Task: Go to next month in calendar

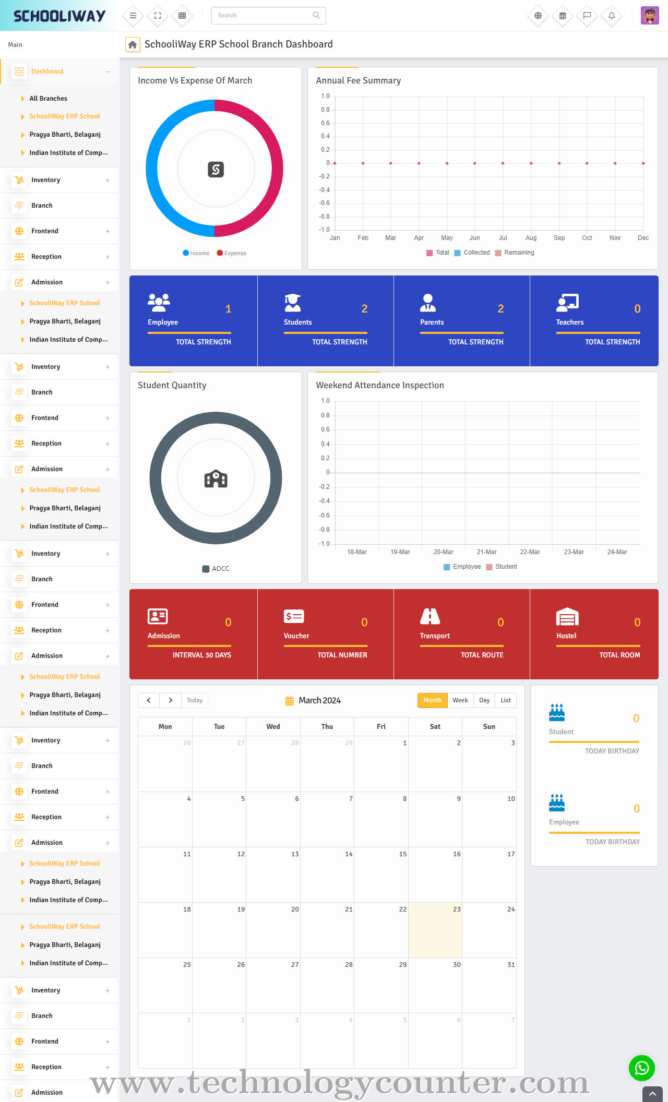Action: (x=170, y=700)
